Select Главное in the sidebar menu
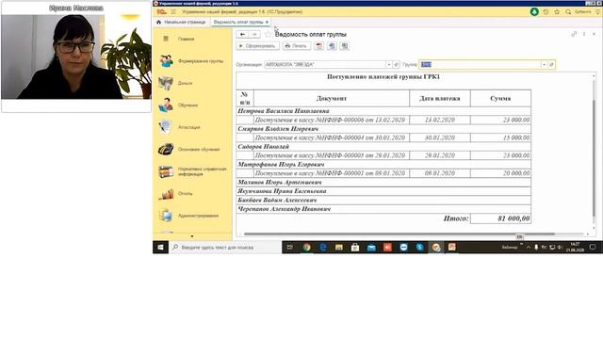The width and height of the screenshot is (603, 339). point(186,39)
